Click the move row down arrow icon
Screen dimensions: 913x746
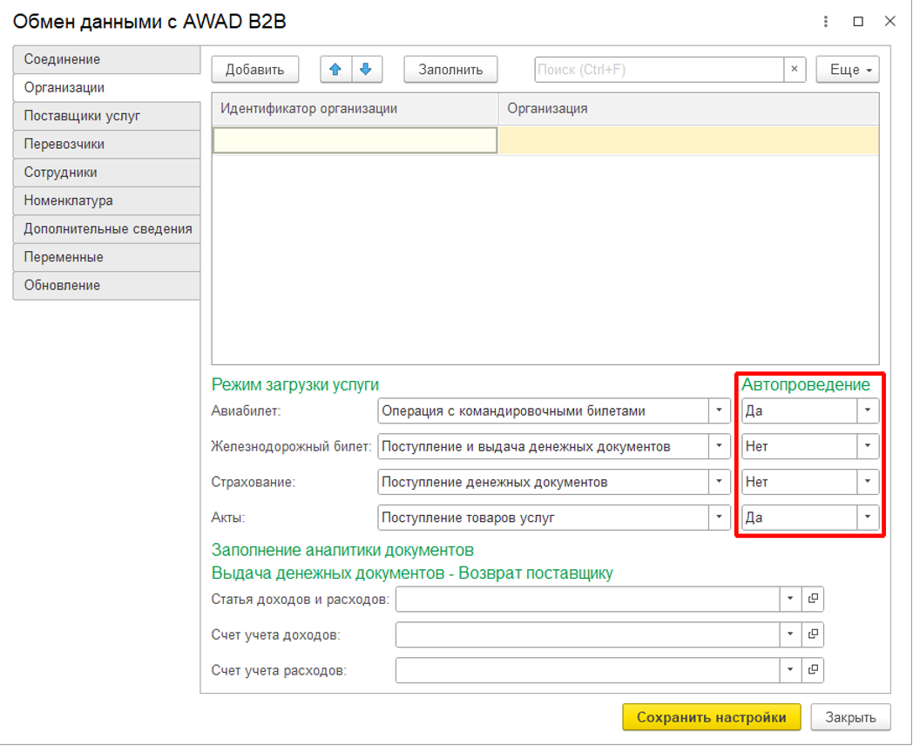pos(366,70)
